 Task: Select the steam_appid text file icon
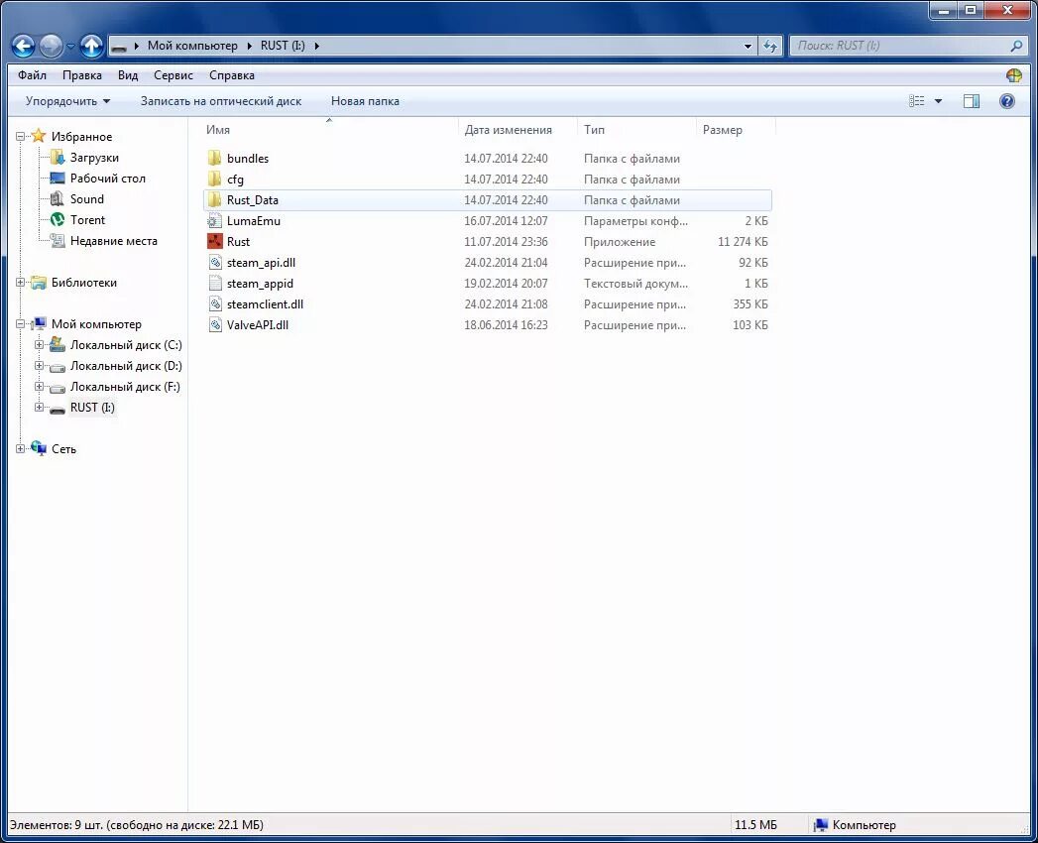pyautogui.click(x=214, y=284)
